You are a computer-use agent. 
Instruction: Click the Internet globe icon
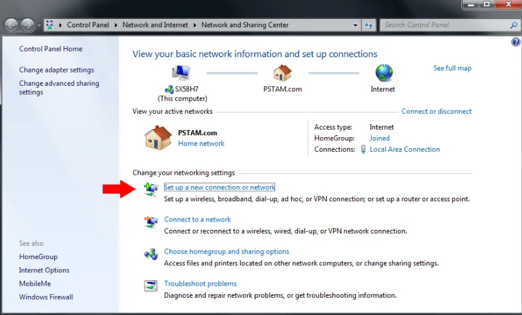coord(384,73)
